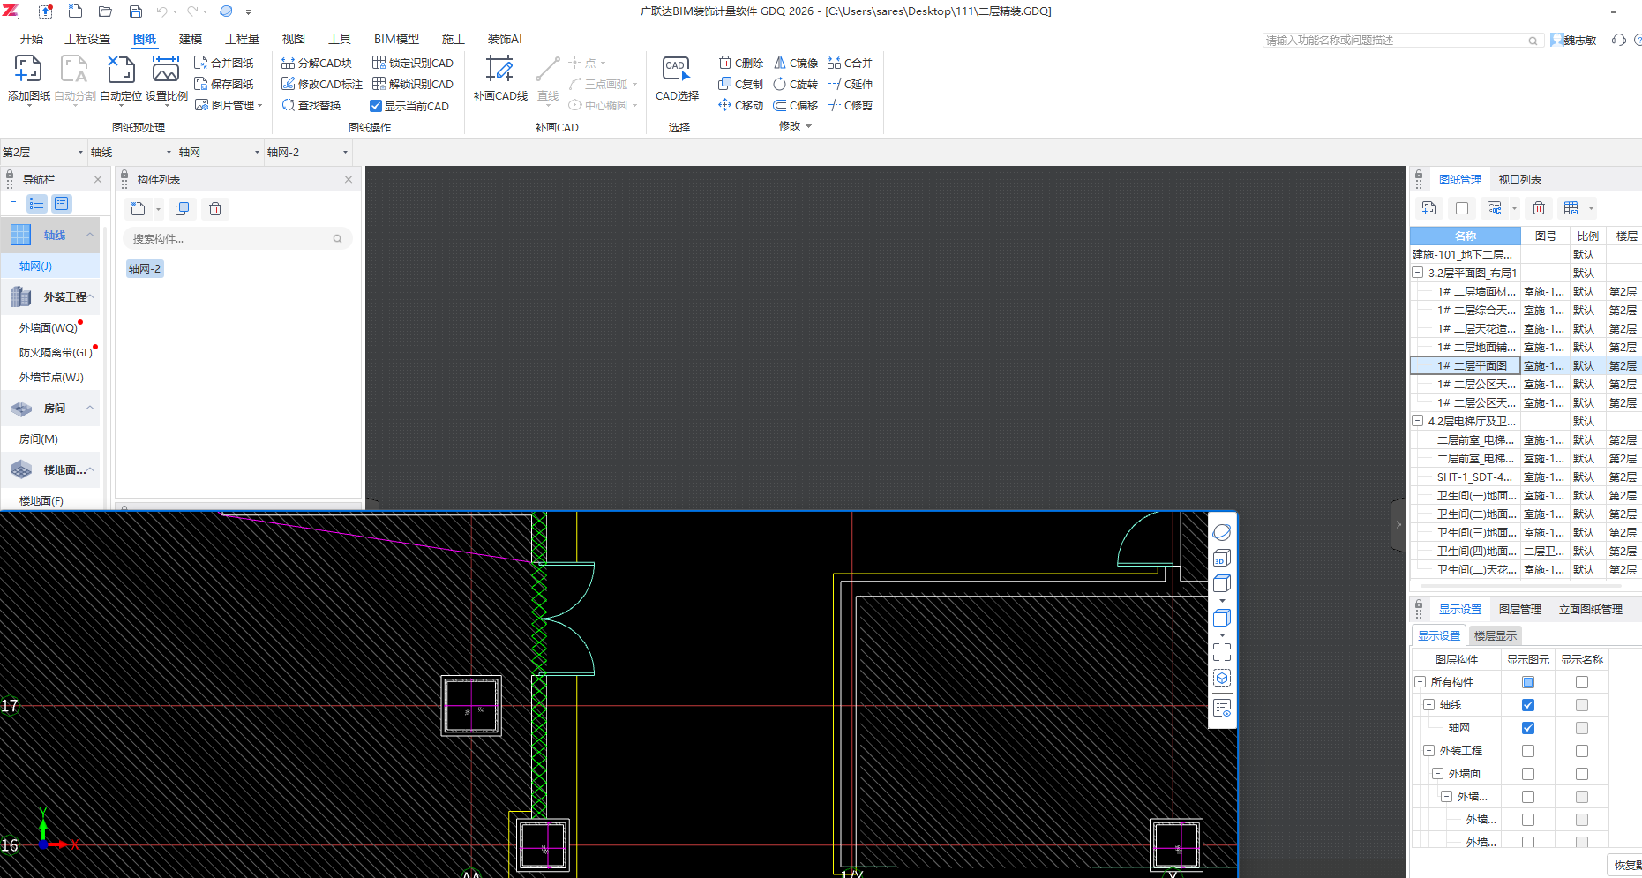Switch to 楼层显示 sub-tab

click(x=1496, y=635)
